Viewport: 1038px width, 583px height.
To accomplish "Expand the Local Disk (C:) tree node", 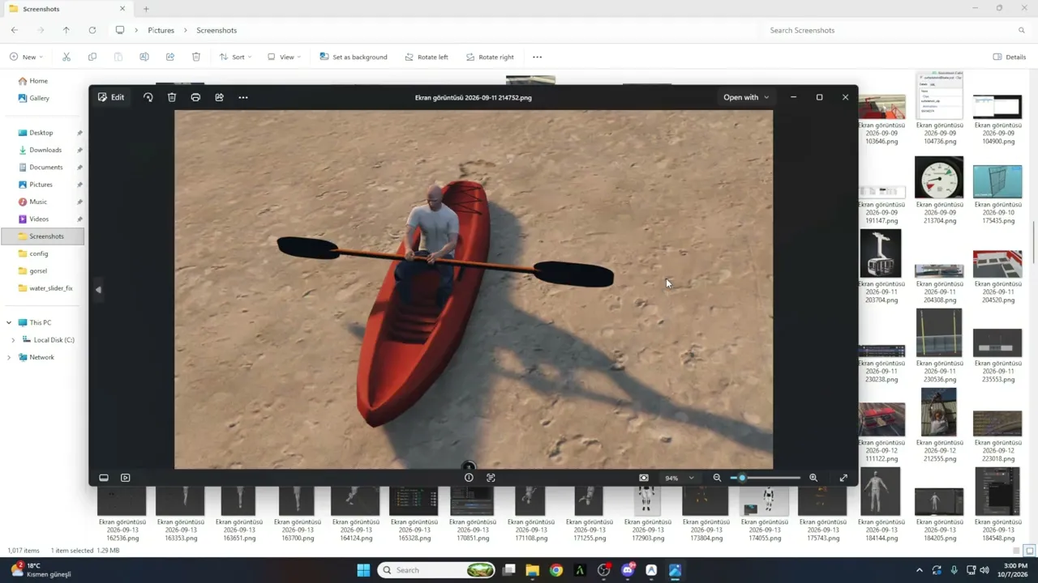I will tap(13, 340).
